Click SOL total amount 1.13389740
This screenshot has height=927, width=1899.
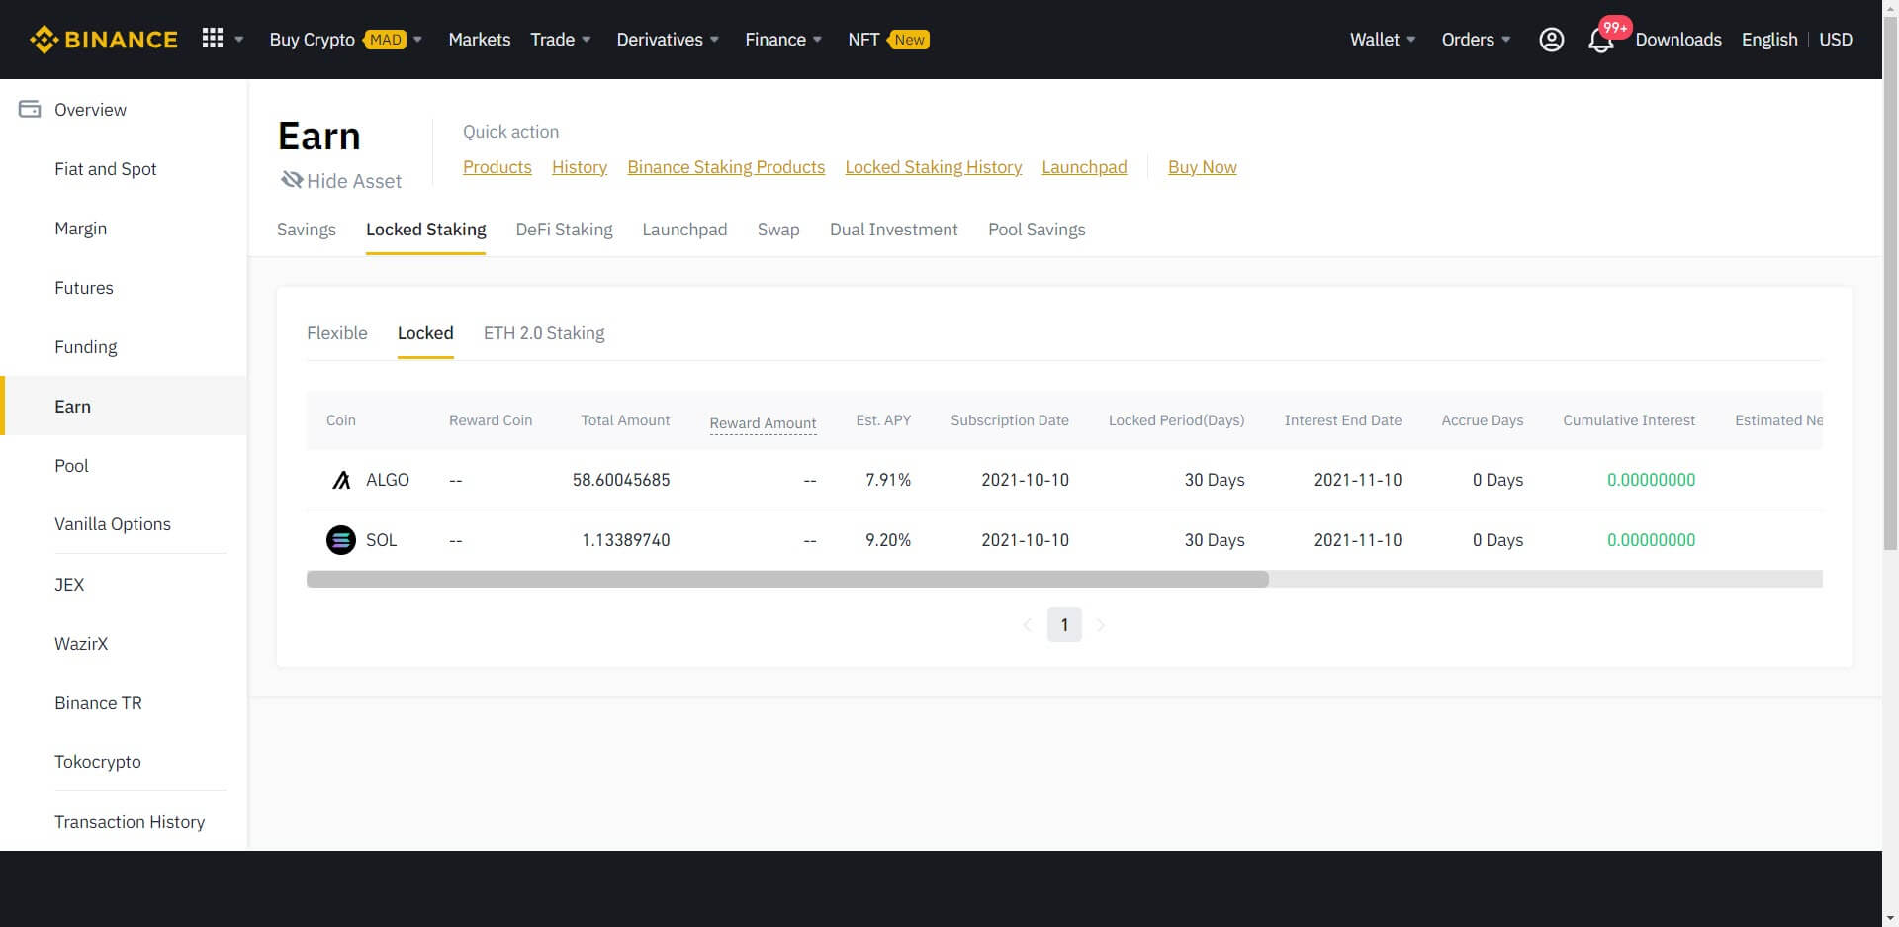(x=626, y=540)
